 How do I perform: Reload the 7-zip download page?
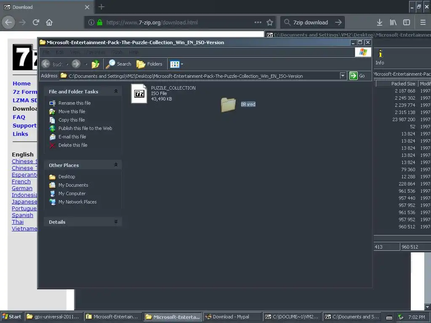[36, 23]
